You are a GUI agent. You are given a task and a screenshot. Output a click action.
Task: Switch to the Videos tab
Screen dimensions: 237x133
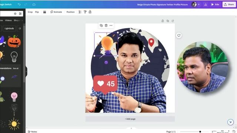8,20
